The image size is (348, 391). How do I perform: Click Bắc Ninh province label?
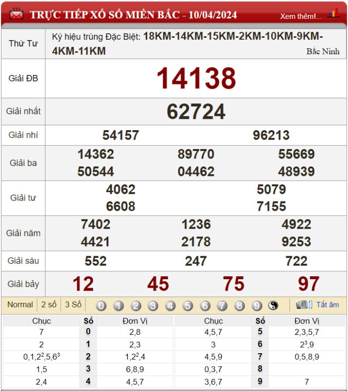pos(323,51)
